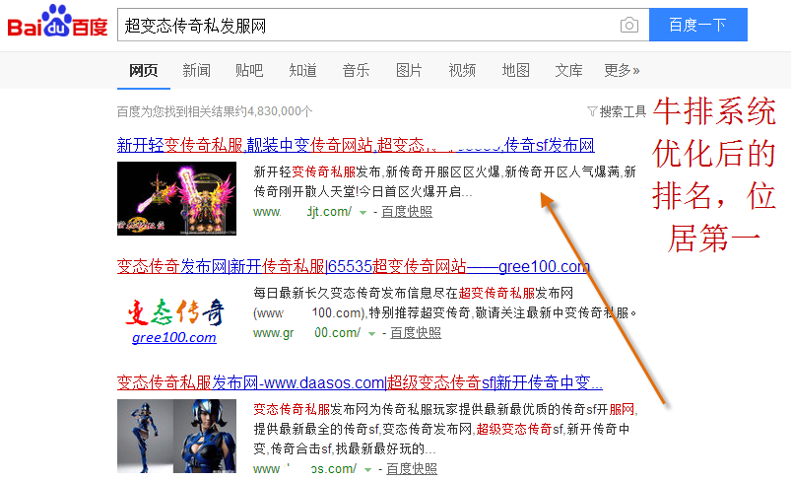The width and height of the screenshot is (791, 480).
Task: Click the blue armored woman thumbnail
Action: tap(176, 436)
